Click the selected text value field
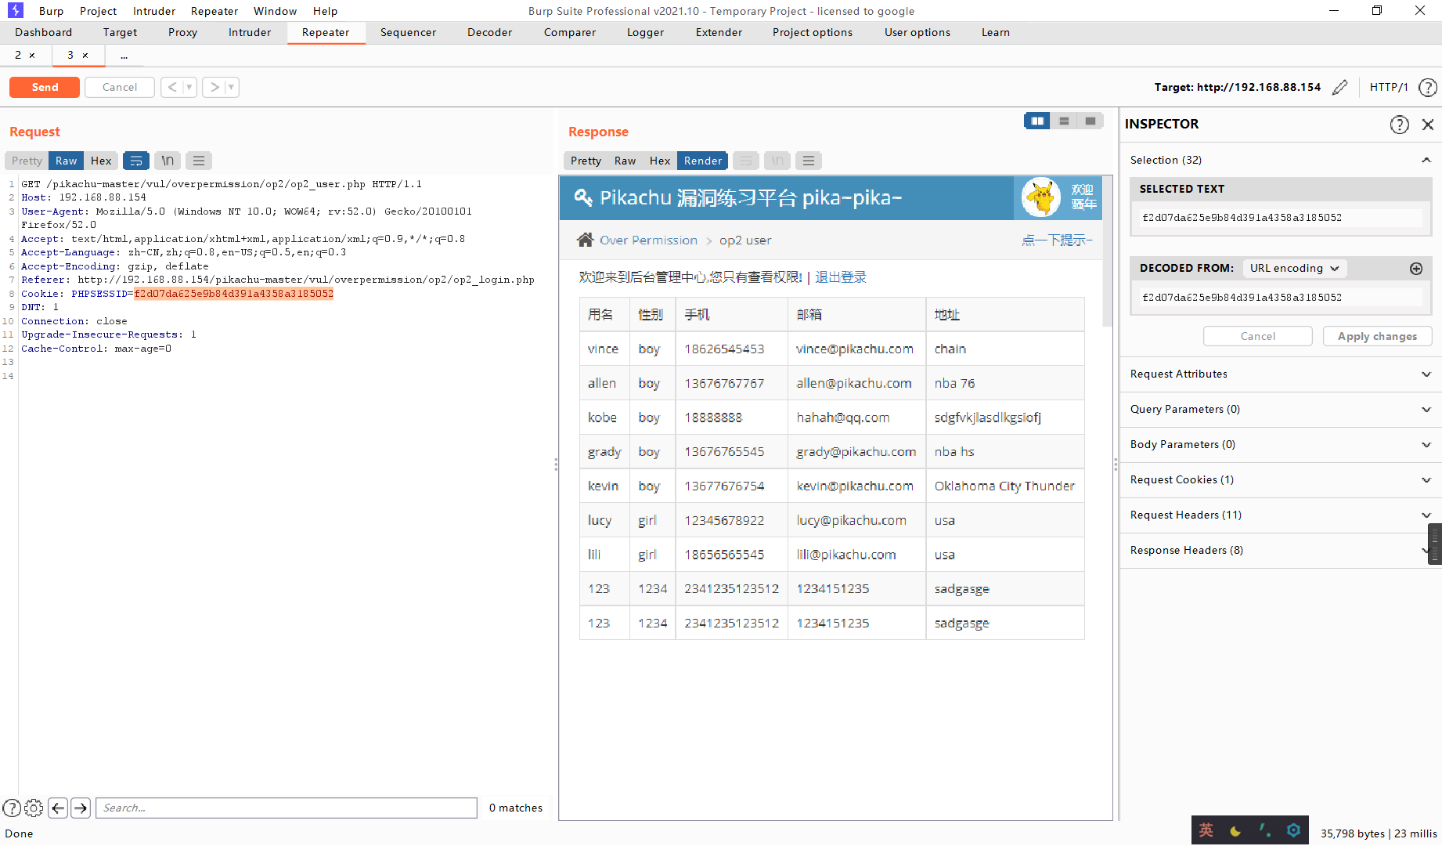 (1281, 218)
